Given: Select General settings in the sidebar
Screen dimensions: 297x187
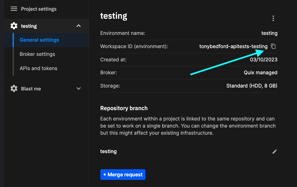Looking at the screenshot, I should coord(39,40).
